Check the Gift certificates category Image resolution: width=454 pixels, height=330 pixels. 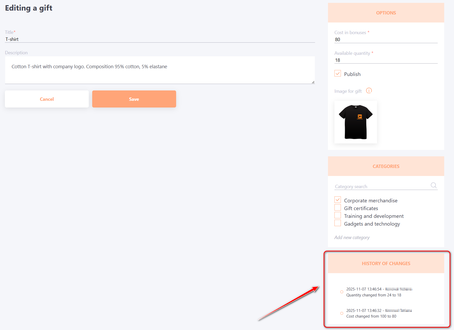click(338, 208)
